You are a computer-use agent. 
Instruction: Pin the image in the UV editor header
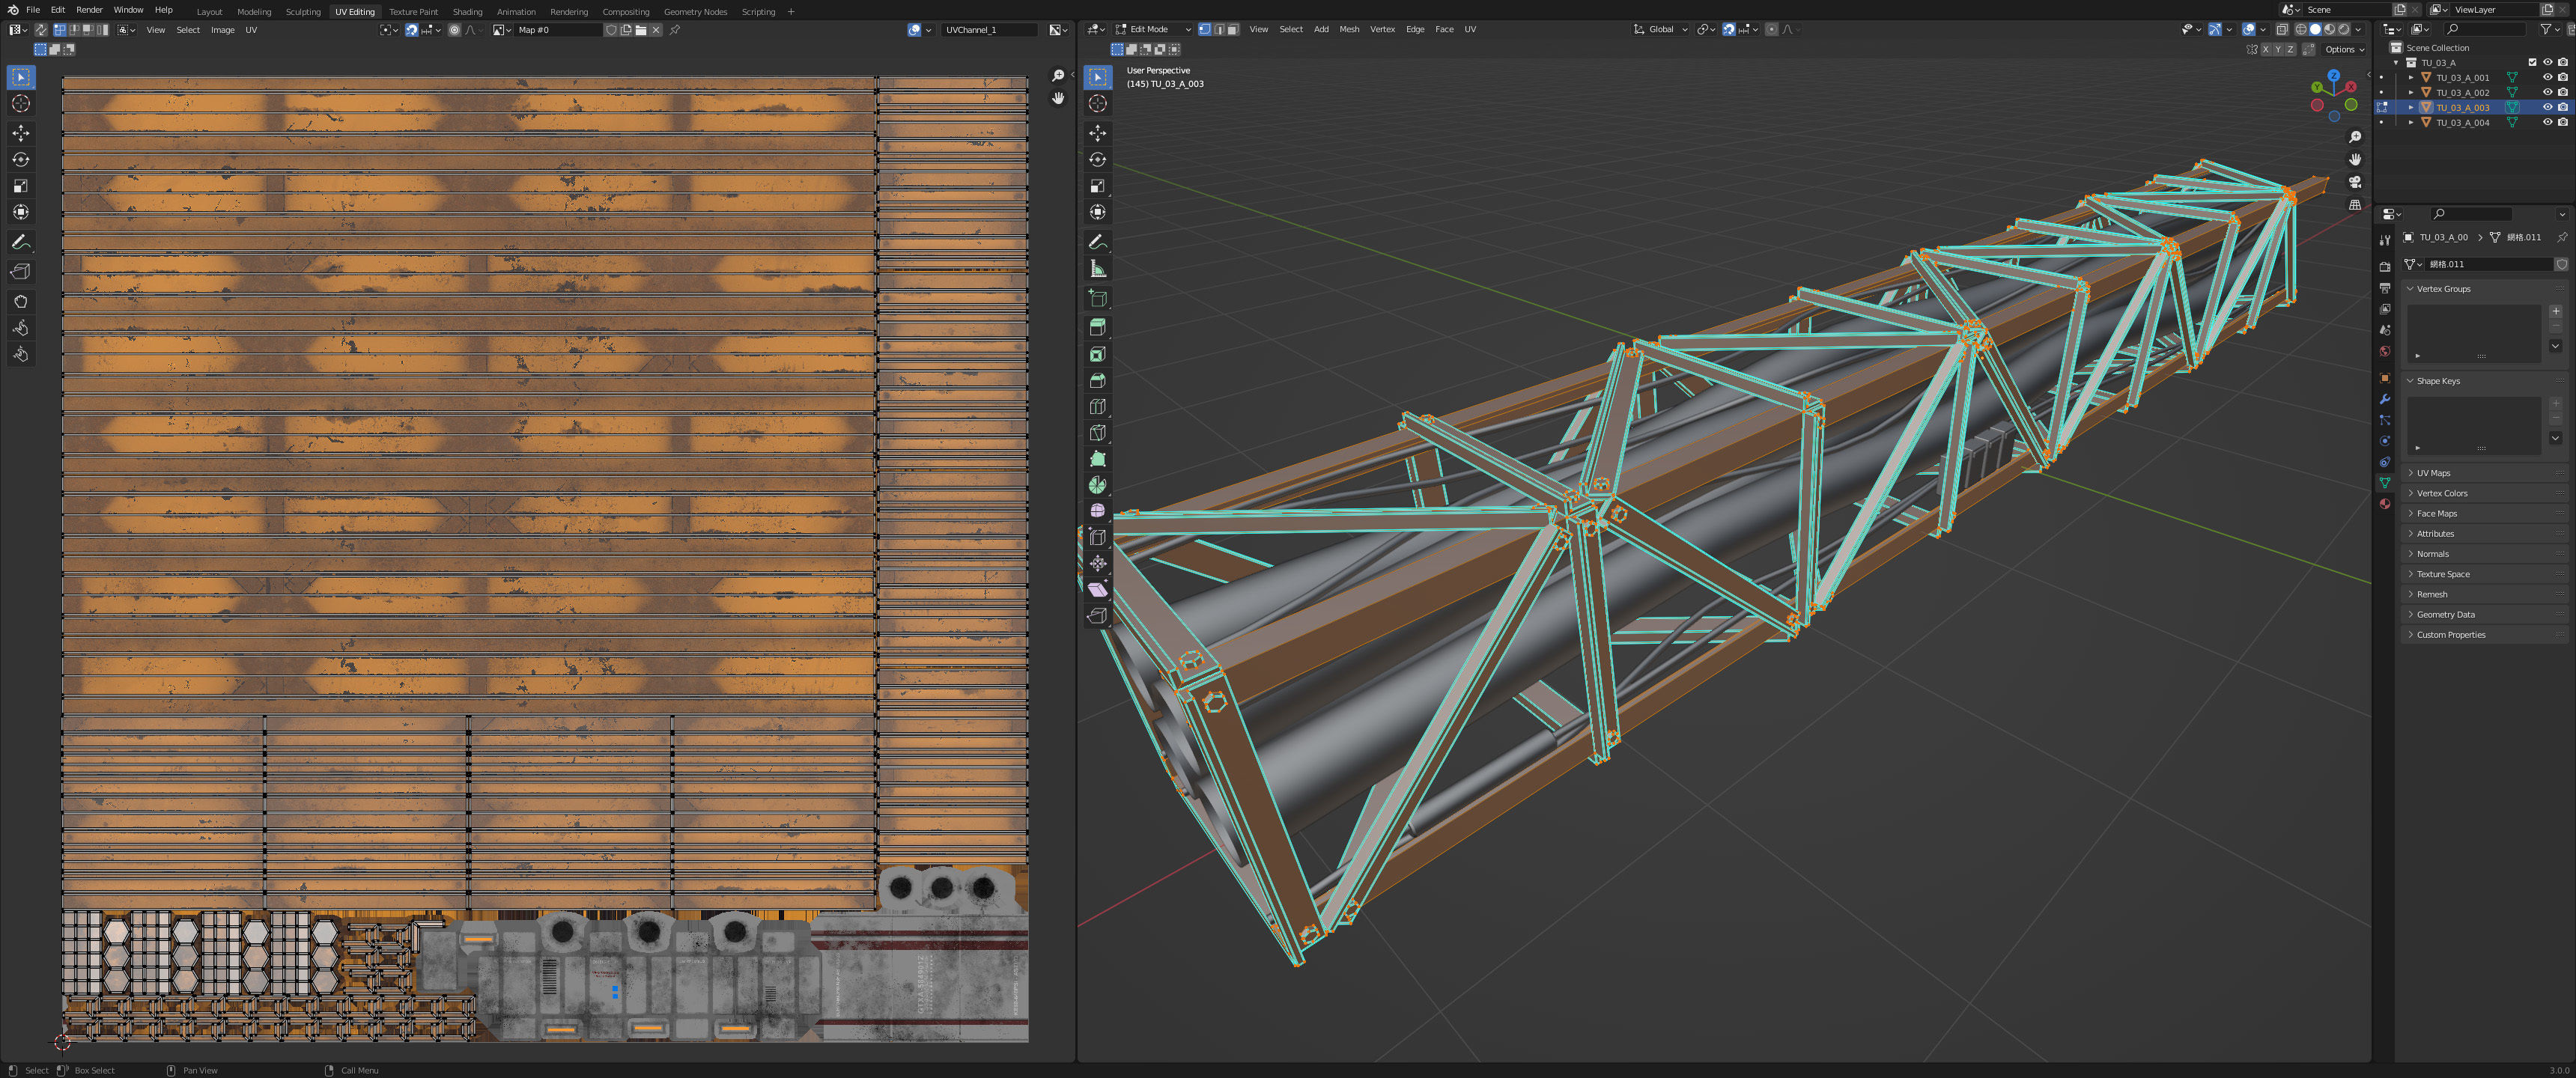click(x=675, y=30)
